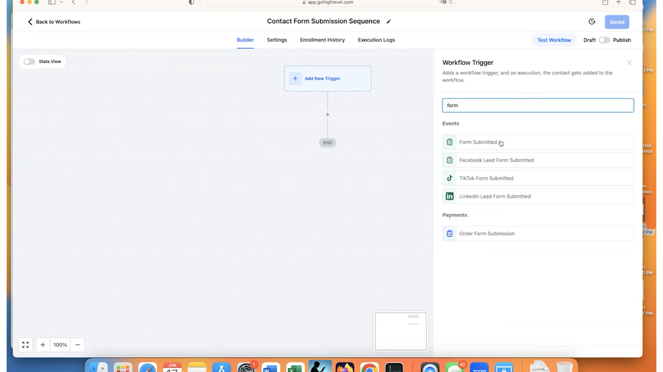Fit the workflow canvas to screen
This screenshot has width=663, height=372.
[25, 345]
